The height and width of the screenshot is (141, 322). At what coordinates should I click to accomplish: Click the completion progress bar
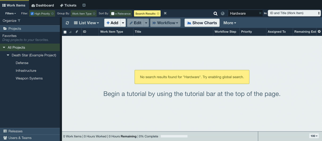tap(174, 136)
